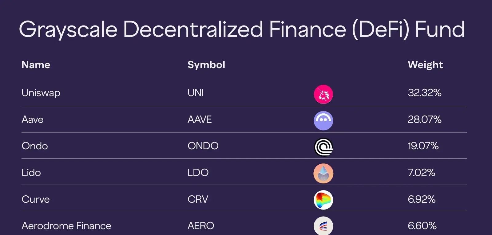Select the Curve row name
492x235 pixels.
pos(36,199)
